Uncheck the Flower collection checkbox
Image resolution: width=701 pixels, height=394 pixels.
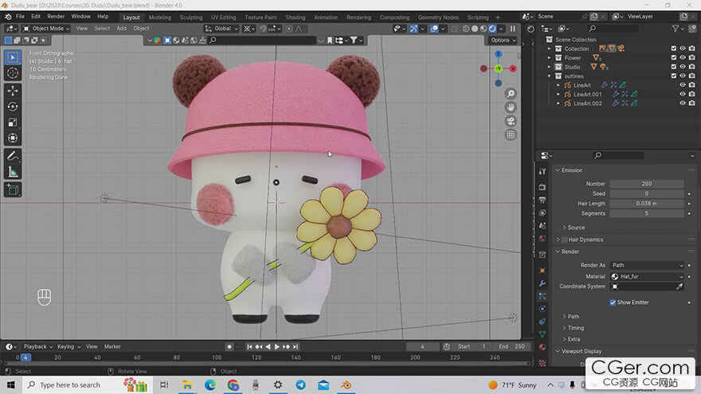tap(674, 57)
